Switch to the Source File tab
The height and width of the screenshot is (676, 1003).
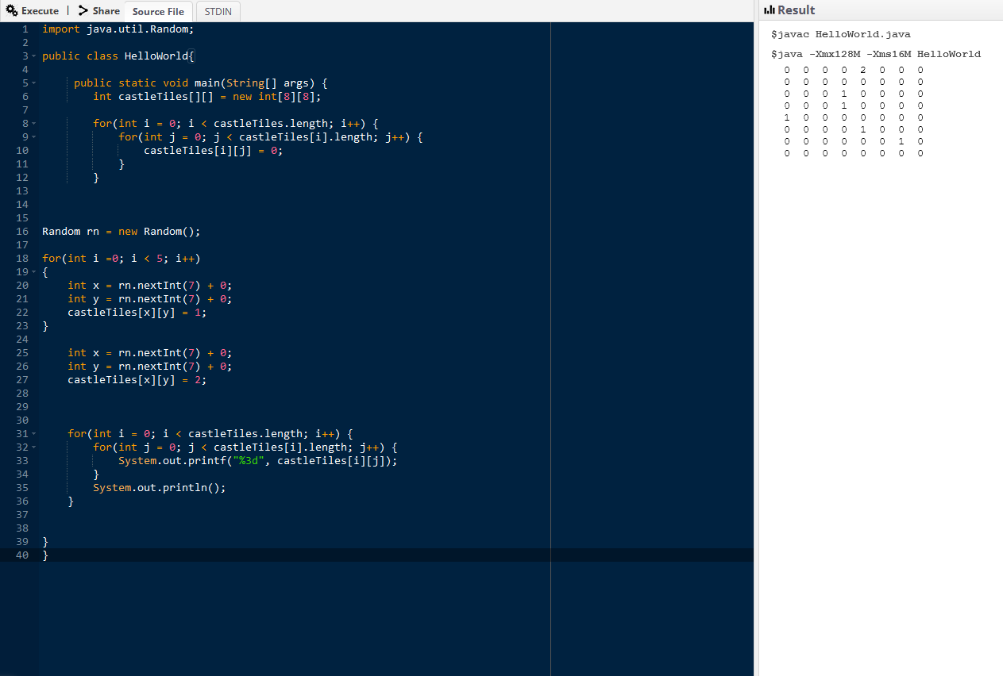158,11
